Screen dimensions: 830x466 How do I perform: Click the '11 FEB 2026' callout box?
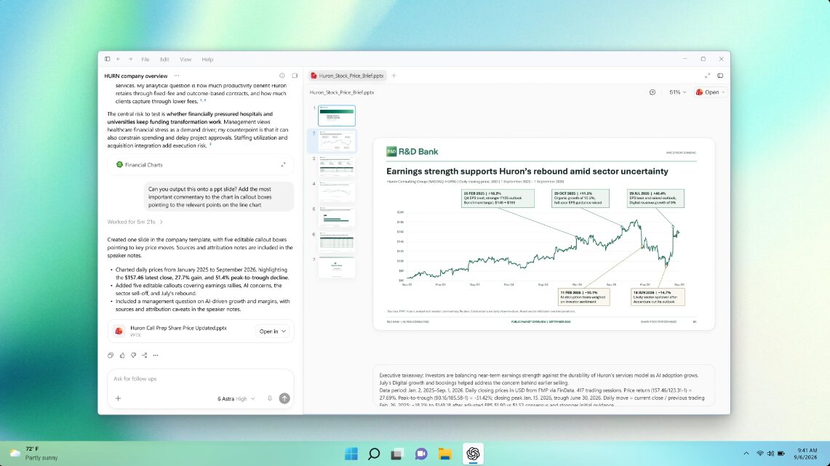tap(584, 297)
